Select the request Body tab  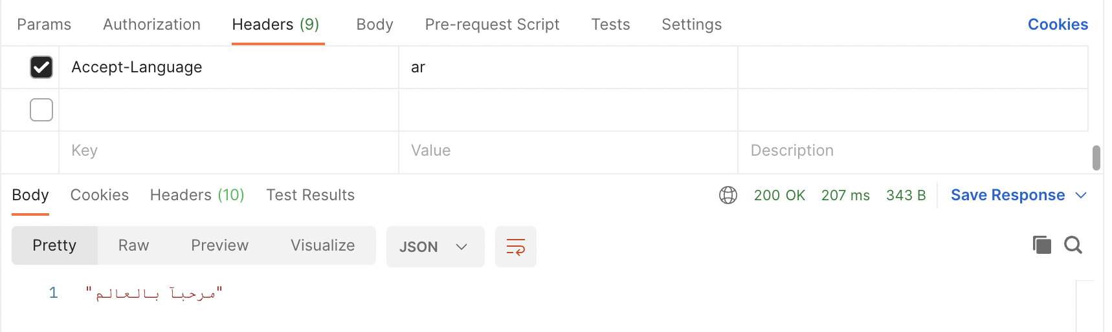[375, 25]
